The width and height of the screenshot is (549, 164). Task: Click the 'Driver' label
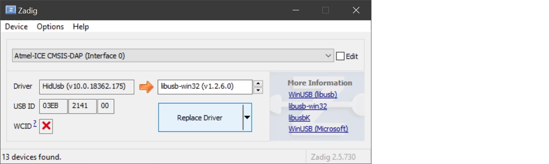coord(23,86)
